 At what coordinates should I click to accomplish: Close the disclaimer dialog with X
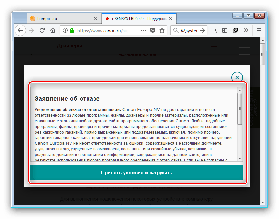237,77
